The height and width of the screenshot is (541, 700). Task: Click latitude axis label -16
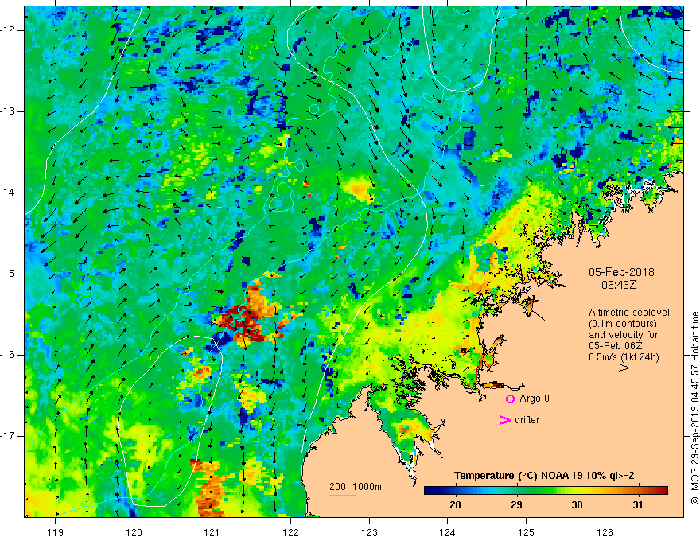pos(8,355)
